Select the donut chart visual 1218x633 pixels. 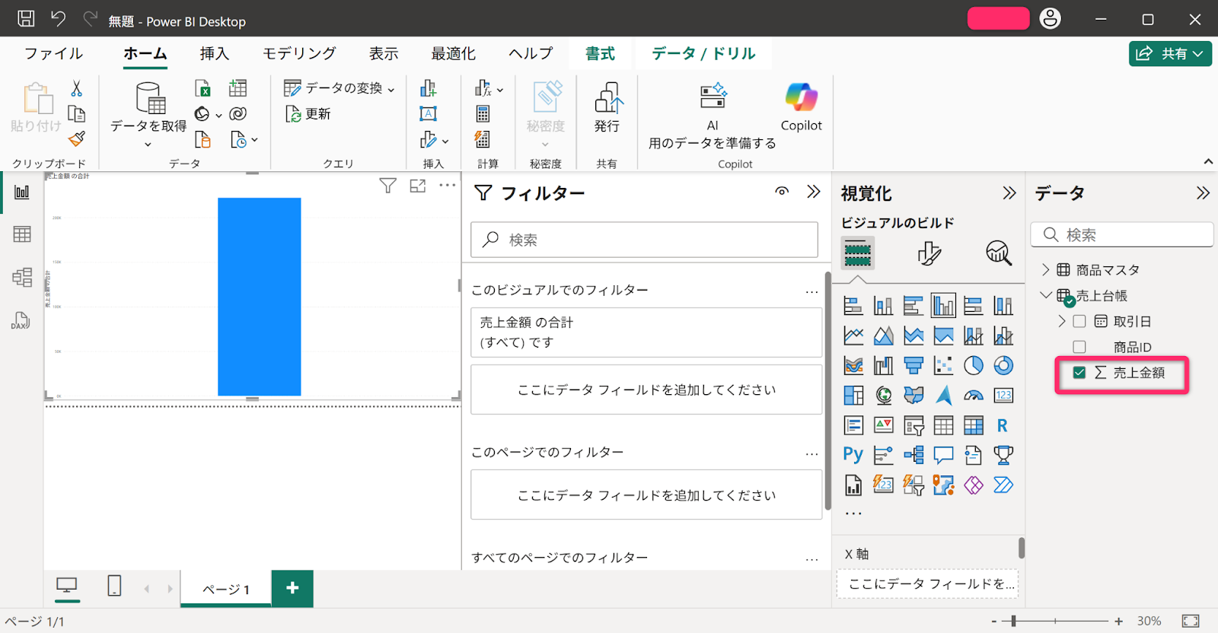pos(1003,365)
